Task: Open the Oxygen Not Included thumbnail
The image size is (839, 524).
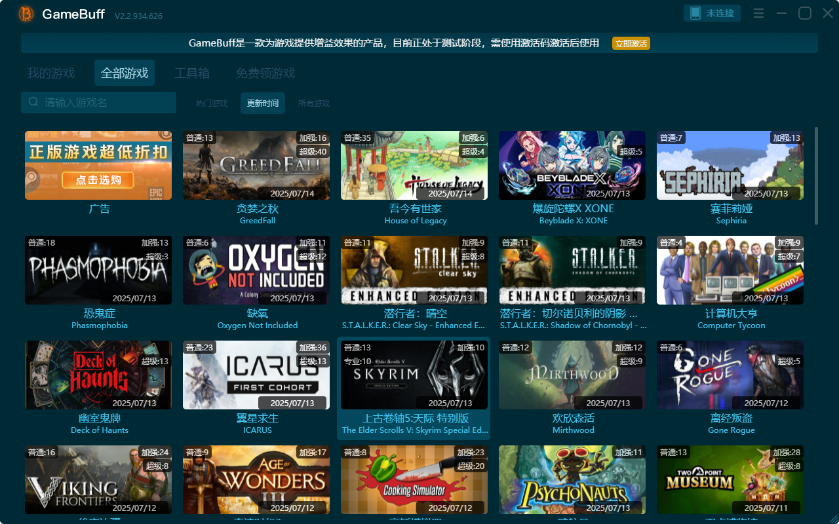Action: tap(256, 270)
